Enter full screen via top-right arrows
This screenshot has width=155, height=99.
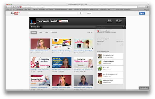pyautogui.click(x=148, y=5)
